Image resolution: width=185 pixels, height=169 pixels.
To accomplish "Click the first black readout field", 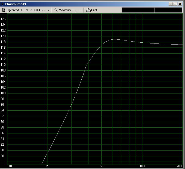I will pos(138,10).
